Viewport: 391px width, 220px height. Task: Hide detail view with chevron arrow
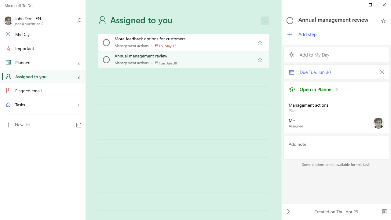[288, 211]
